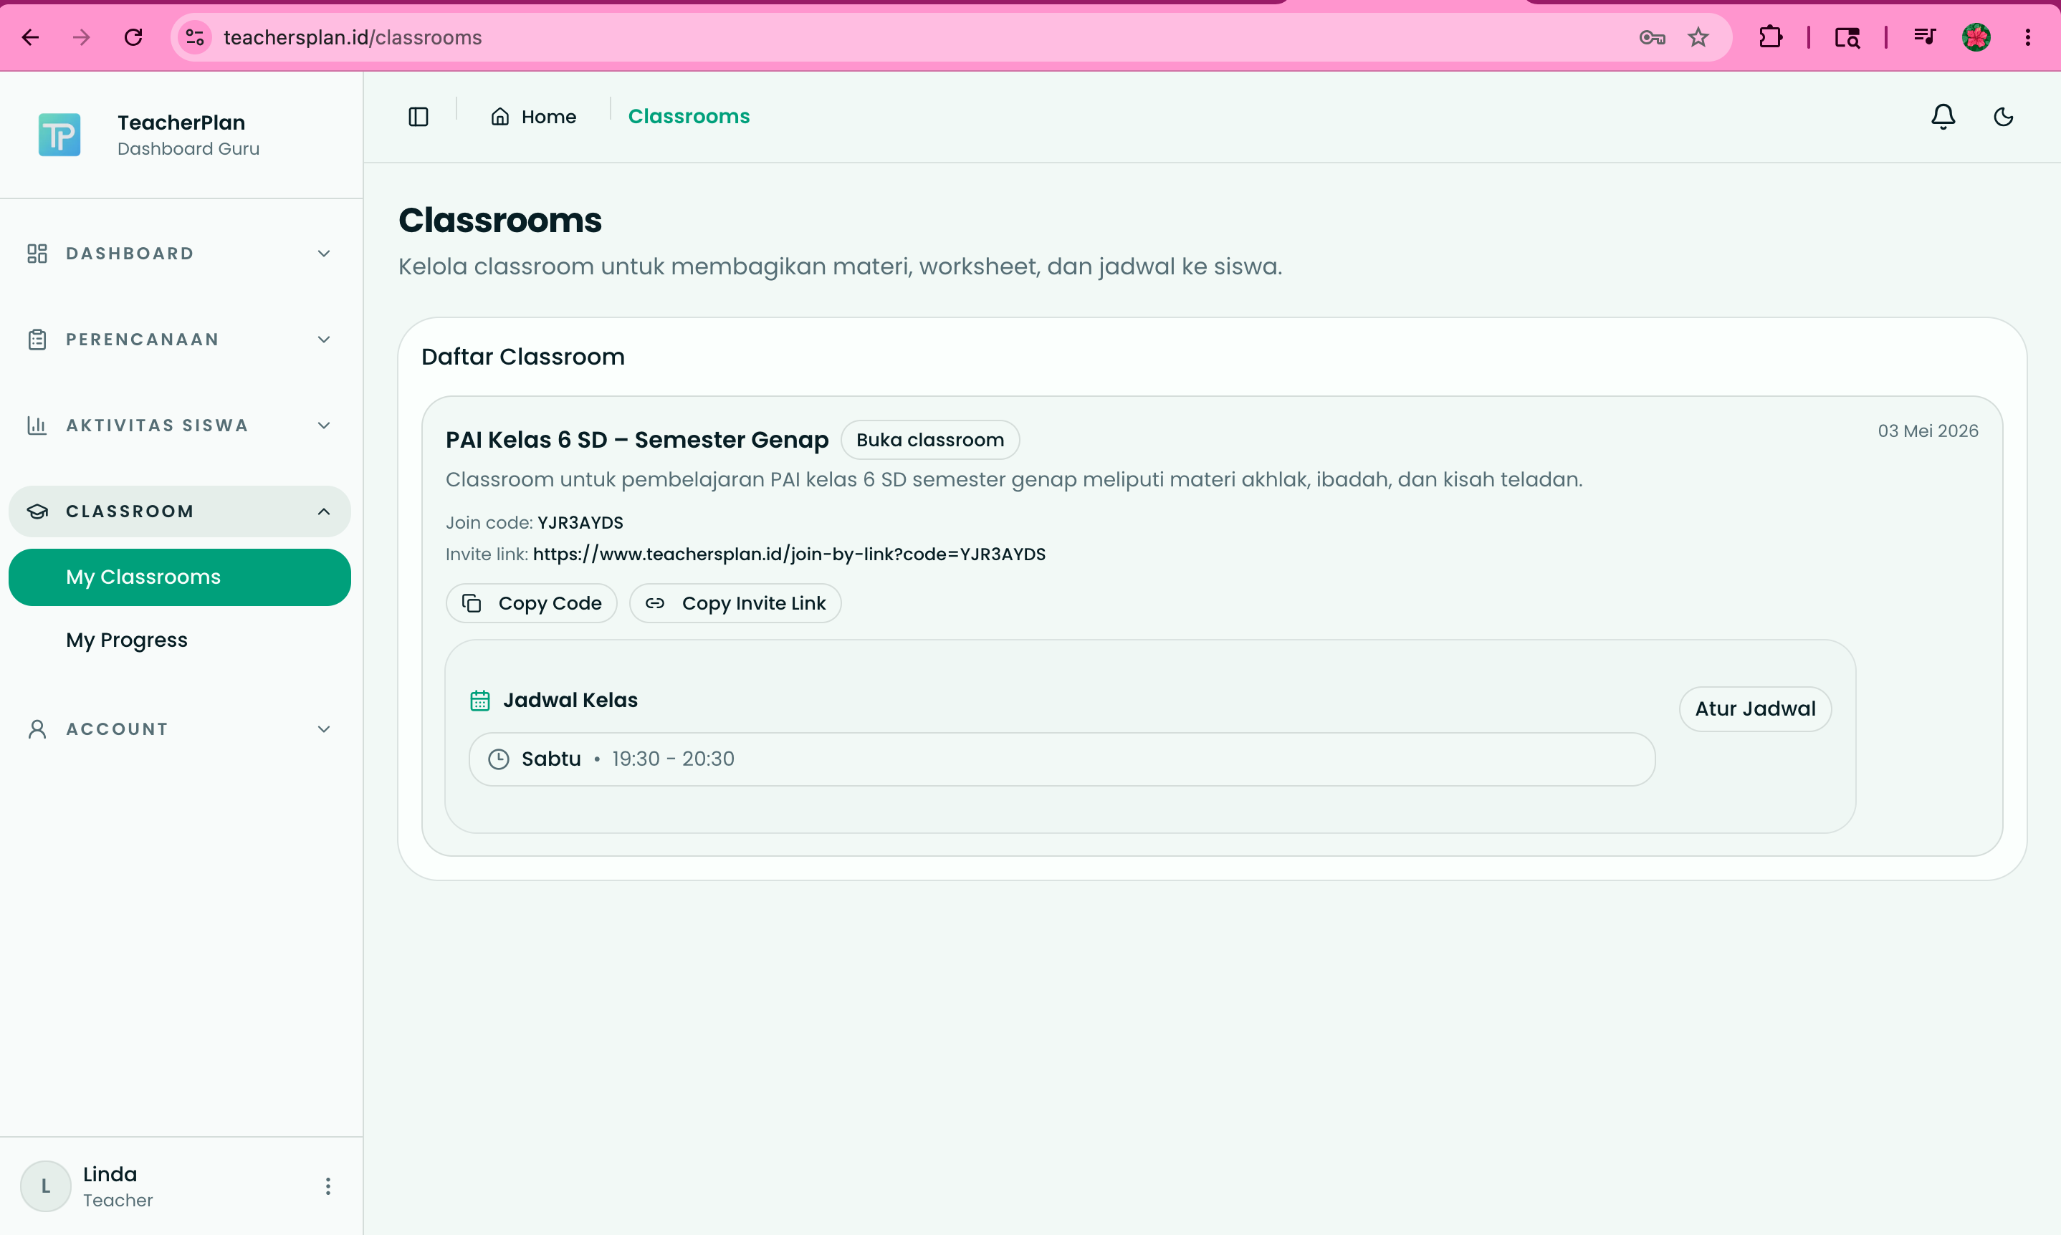This screenshot has width=2061, height=1235.
Task: Collapse the Classroom section chevron
Action: pos(324,511)
